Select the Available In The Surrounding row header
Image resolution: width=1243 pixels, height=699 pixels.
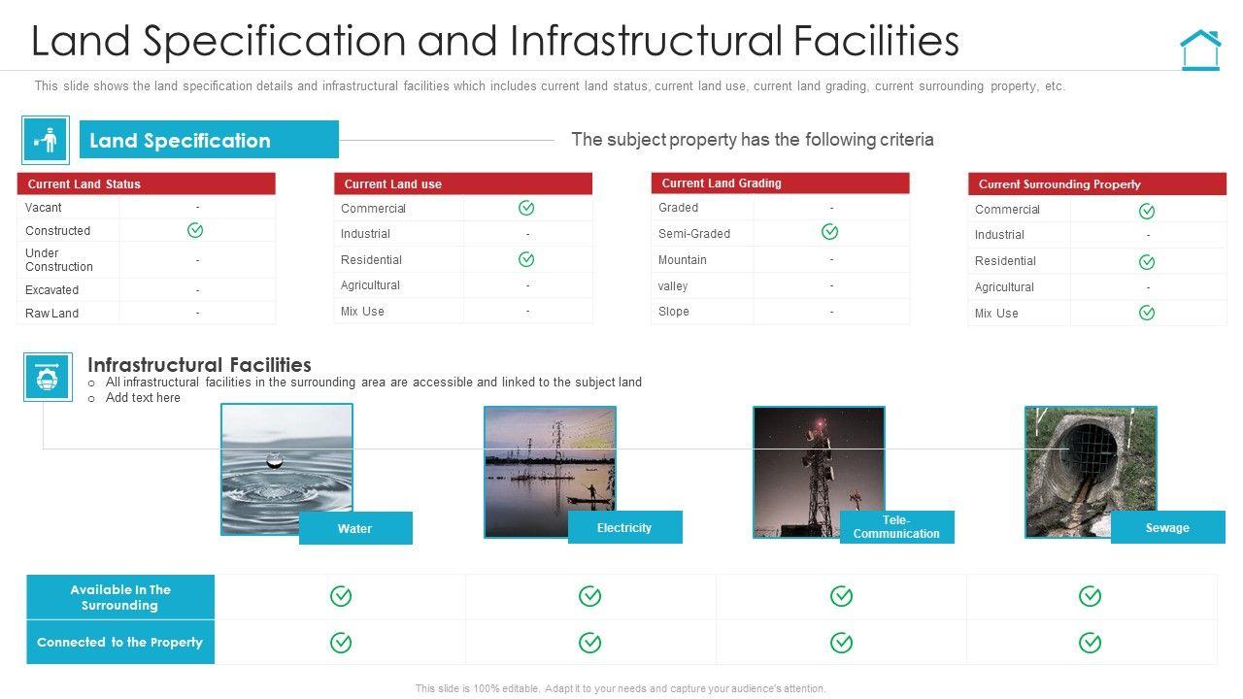coord(120,597)
